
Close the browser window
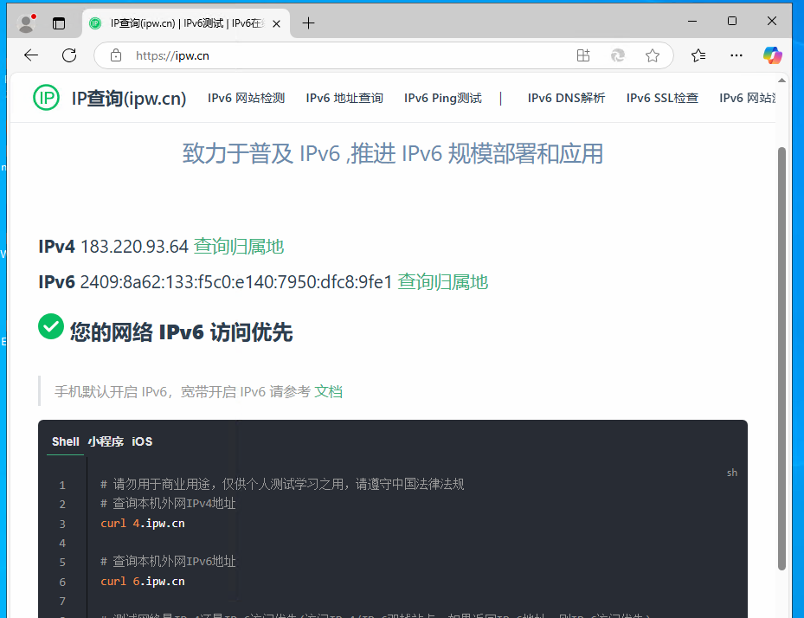[772, 21]
